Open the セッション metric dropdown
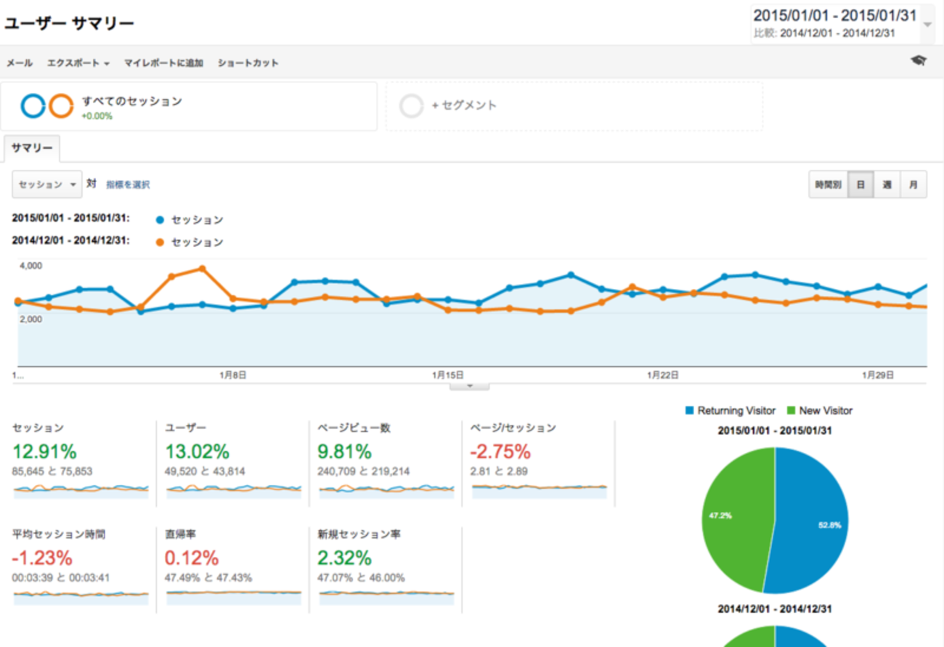The height and width of the screenshot is (647, 944). click(x=47, y=184)
